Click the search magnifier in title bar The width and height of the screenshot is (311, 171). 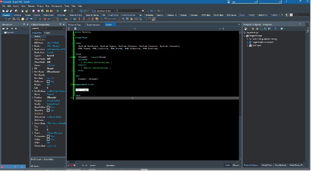point(280,2)
